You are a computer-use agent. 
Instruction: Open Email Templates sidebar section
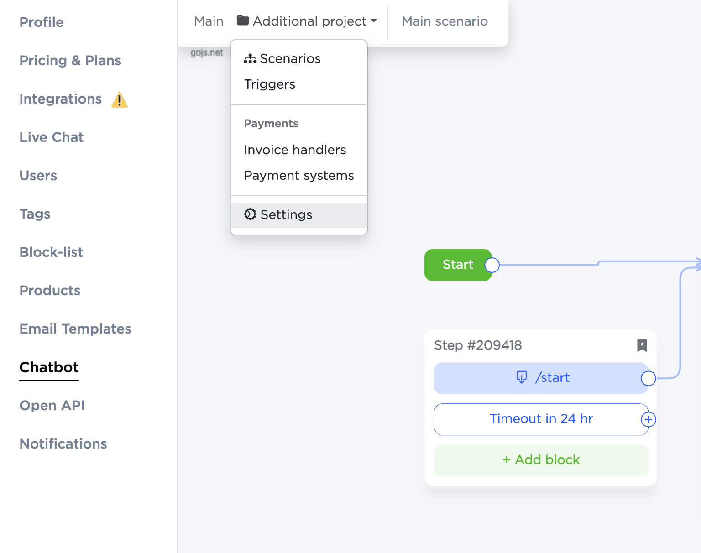pos(75,329)
